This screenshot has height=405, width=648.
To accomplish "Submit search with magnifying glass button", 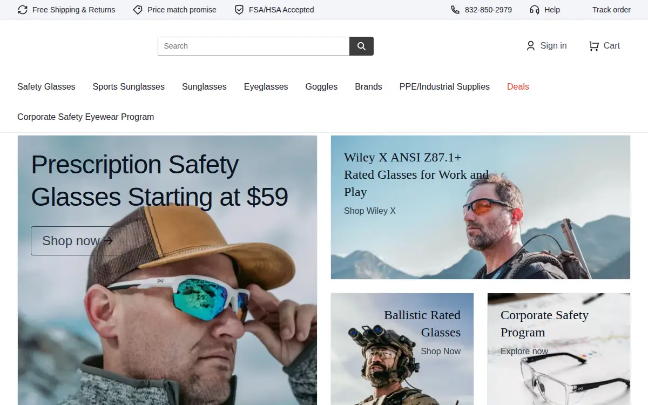I will [x=361, y=46].
